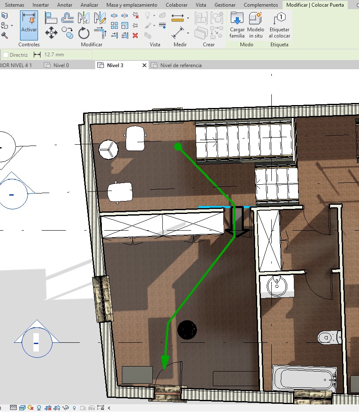Close the Nivel 3 view tab
Screen dimensions: 359x412
(144, 65)
